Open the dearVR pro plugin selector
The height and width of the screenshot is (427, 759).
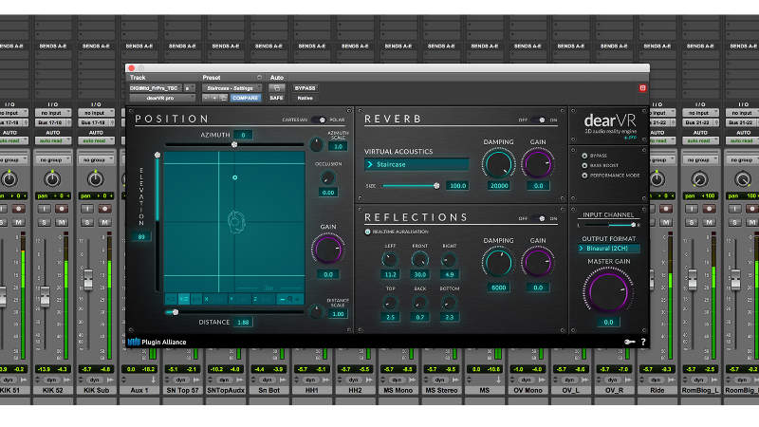(162, 98)
